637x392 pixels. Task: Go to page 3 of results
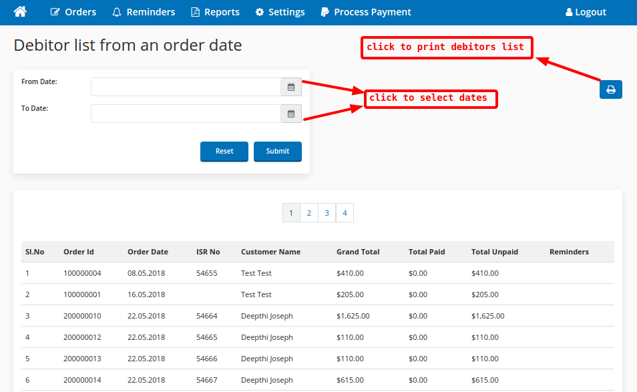click(x=327, y=213)
